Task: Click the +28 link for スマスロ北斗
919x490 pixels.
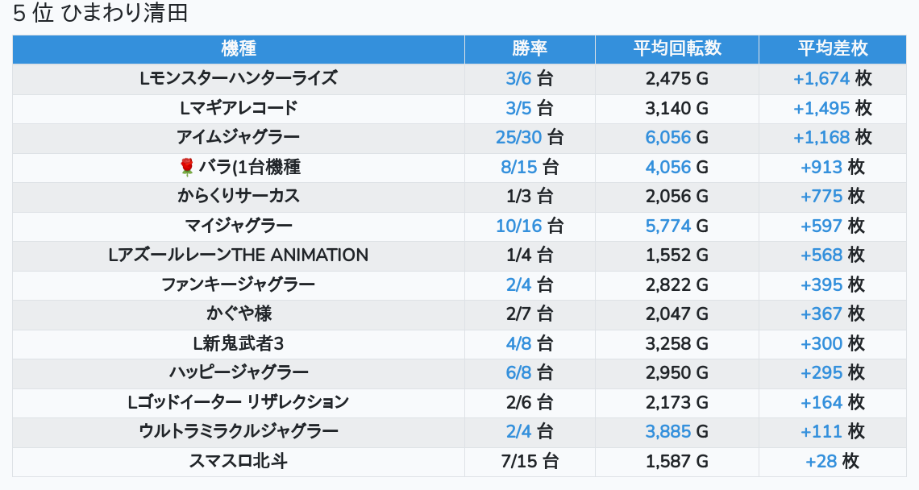Action: coord(821,461)
